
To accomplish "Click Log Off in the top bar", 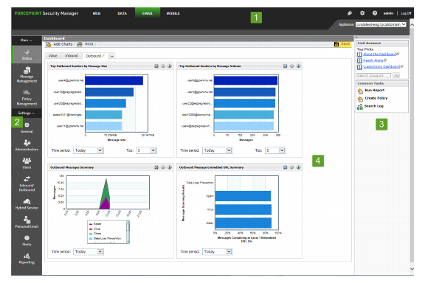I will 406,13.
